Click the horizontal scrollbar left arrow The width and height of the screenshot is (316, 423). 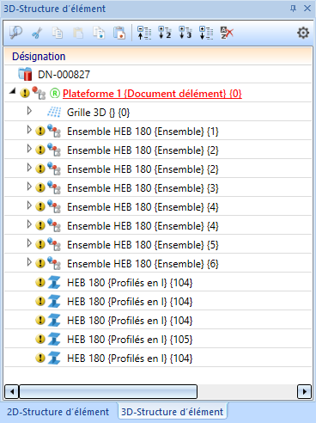coord(12,391)
